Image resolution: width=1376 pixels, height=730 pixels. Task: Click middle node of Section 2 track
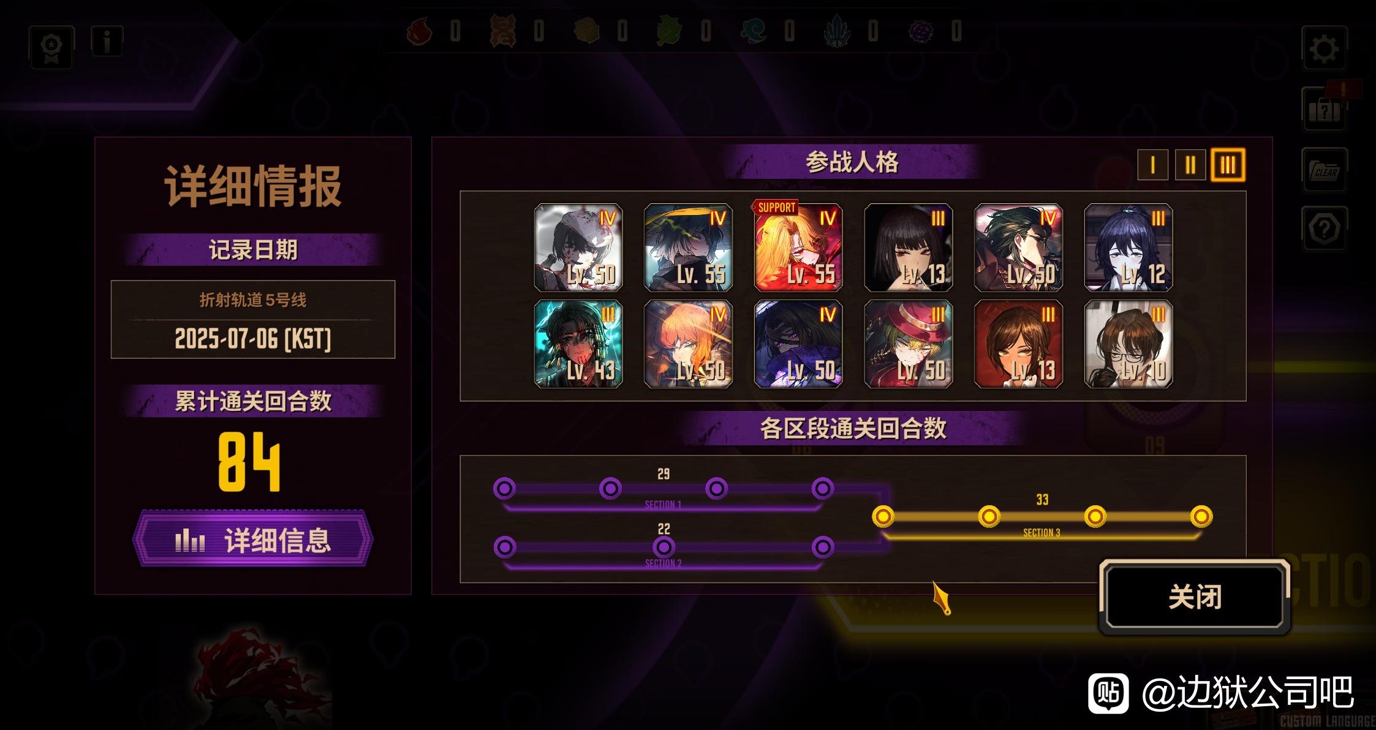pyautogui.click(x=663, y=547)
